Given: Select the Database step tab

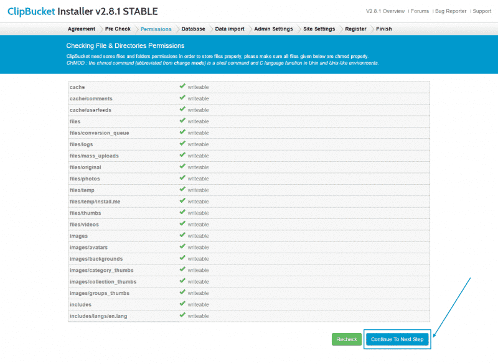Looking at the screenshot, I should (193, 29).
